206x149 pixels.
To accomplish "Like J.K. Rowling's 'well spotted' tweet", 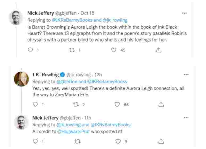I will coord(117,105).
